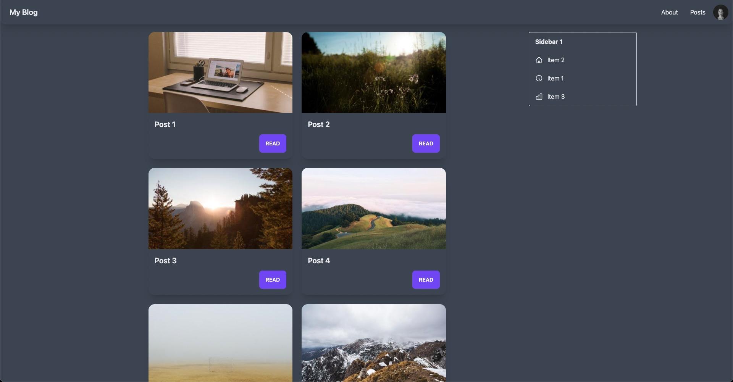This screenshot has width=733, height=382.
Task: Click the snowy mountain image thumbnail
Action: [x=373, y=343]
